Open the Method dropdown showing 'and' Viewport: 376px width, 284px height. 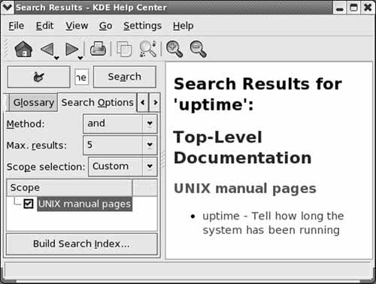pyautogui.click(x=120, y=123)
